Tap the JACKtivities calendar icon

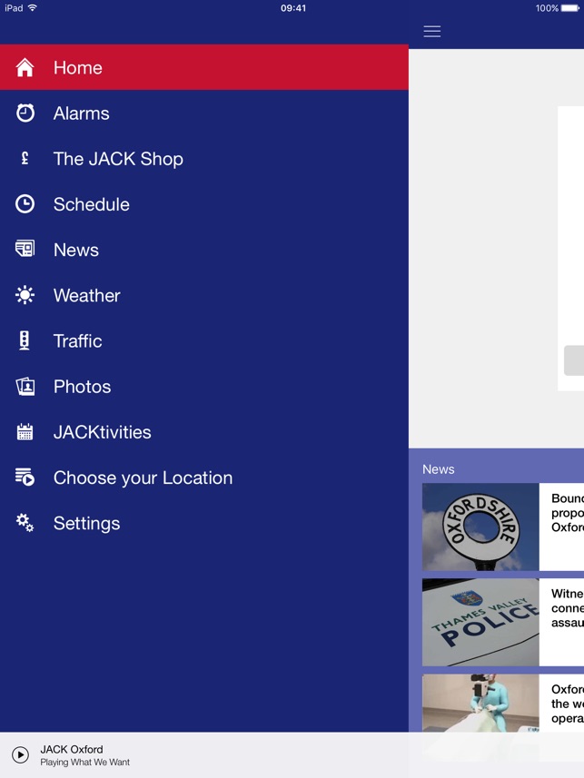(x=25, y=432)
